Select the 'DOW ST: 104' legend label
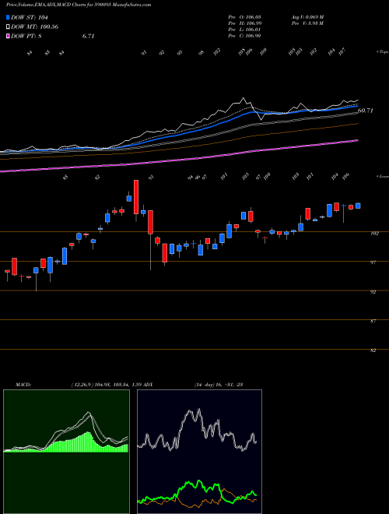The image size is (389, 514). pos(30,18)
